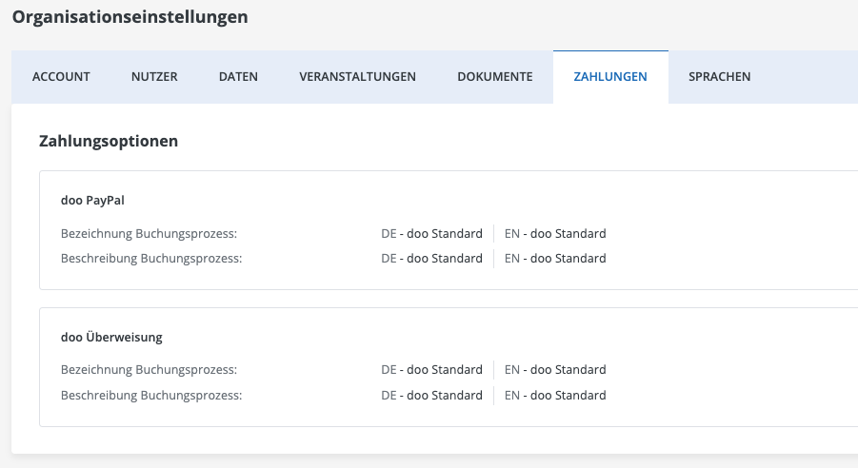
Task: Switch to the Sprachen tab
Action: 720,77
